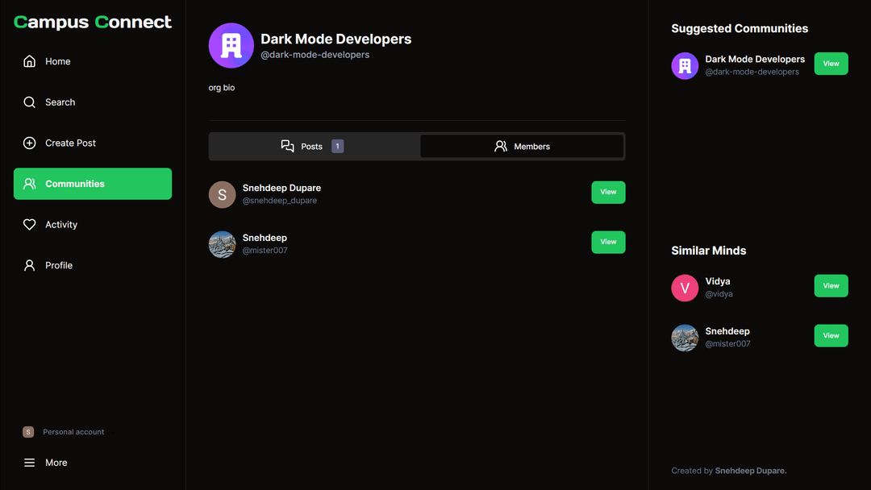View Snehdeep under Similar Minds
871x490 pixels.
831,336
